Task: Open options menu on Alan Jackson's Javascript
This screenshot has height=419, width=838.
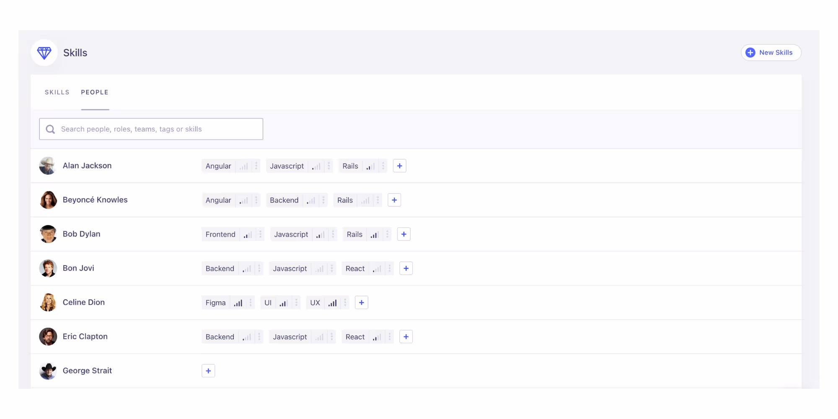Action: 329,166
